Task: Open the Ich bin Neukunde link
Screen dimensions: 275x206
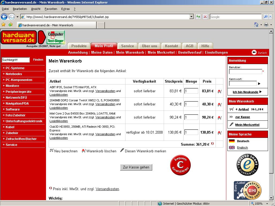Action: 246,92
